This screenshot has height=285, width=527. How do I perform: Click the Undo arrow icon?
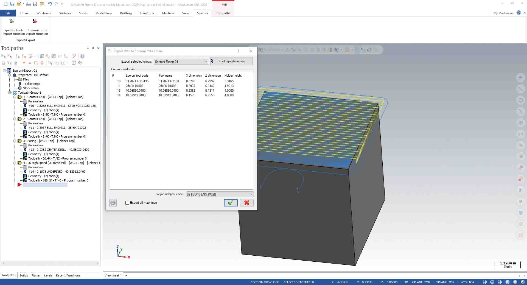[x=50, y=4]
